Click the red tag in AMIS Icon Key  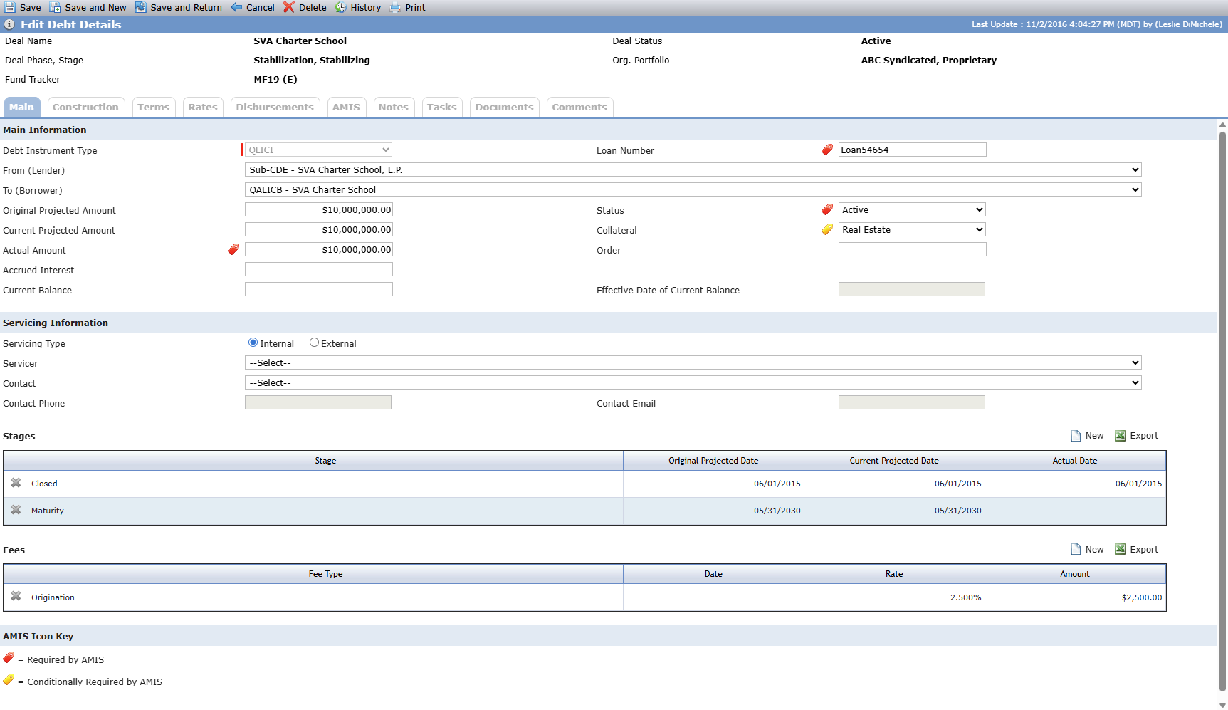click(9, 657)
